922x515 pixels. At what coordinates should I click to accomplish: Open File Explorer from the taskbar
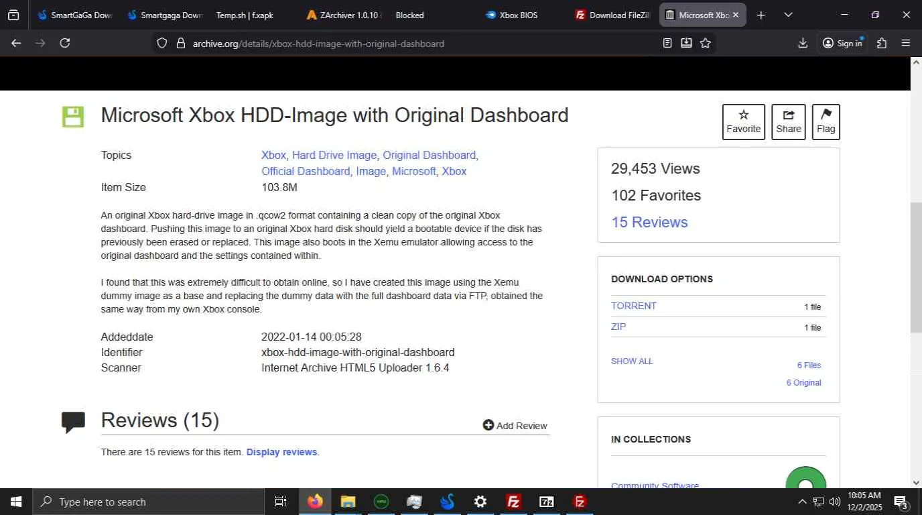coord(348,502)
